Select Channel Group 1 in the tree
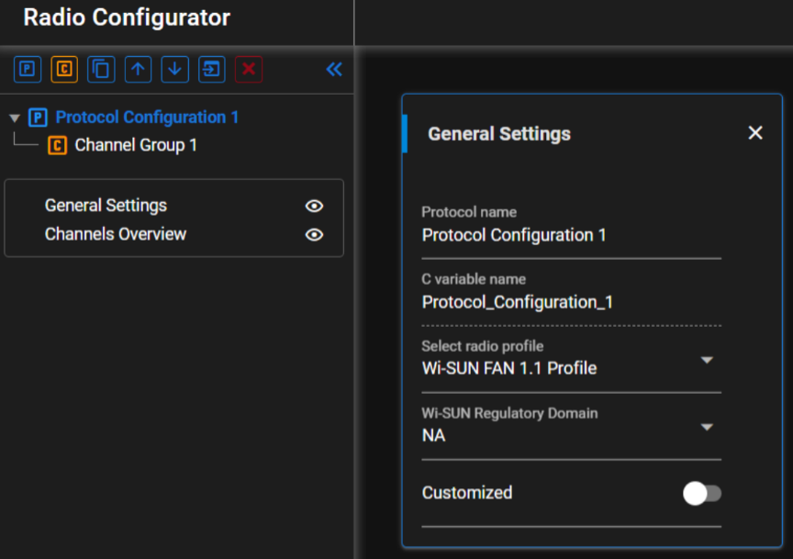 (x=136, y=145)
